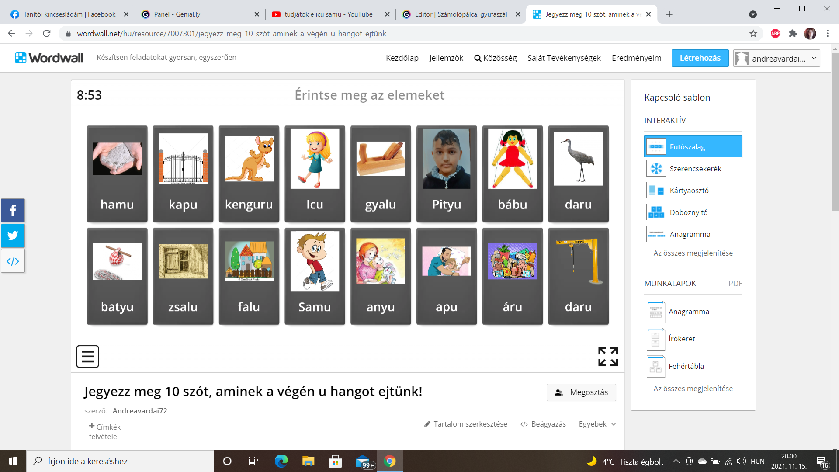839x472 pixels.
Task: Open the embed code sidebar icon
Action: click(x=13, y=261)
